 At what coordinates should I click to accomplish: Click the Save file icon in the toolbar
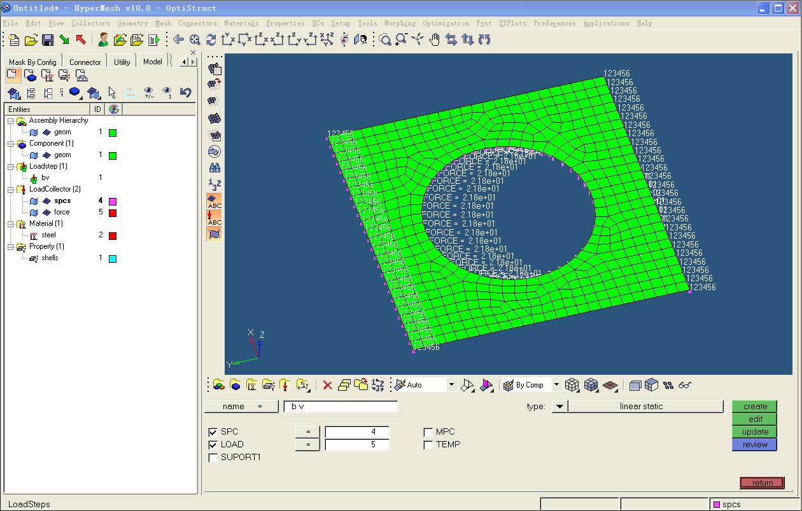coord(48,40)
